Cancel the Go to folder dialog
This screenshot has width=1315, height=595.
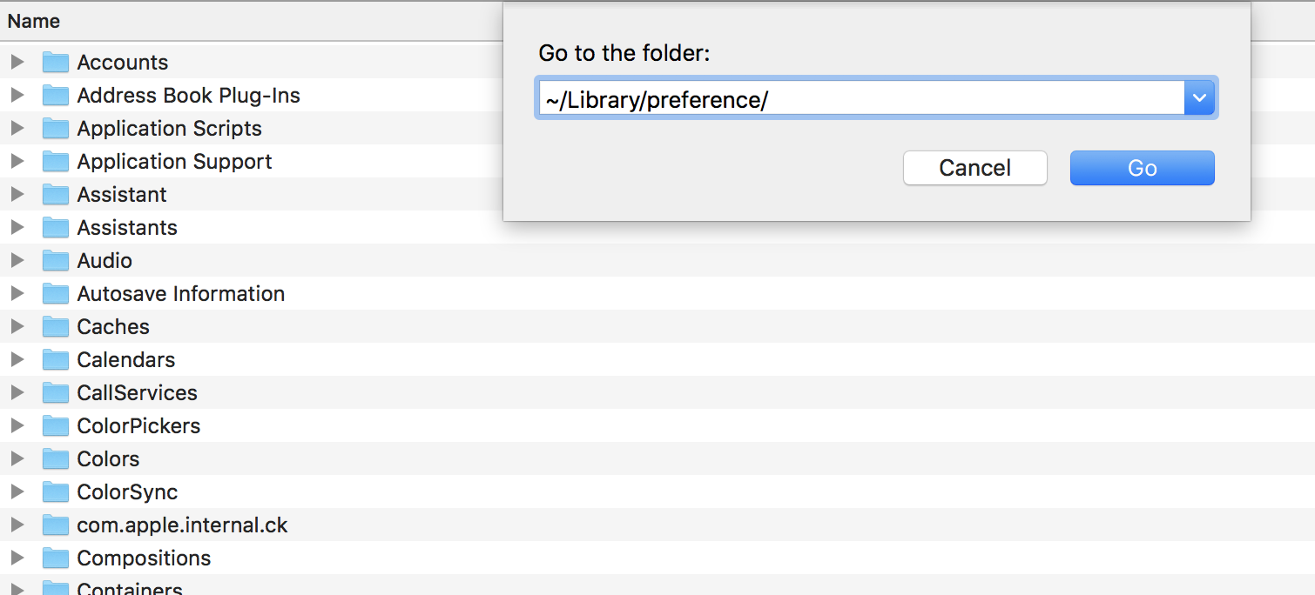tap(974, 168)
